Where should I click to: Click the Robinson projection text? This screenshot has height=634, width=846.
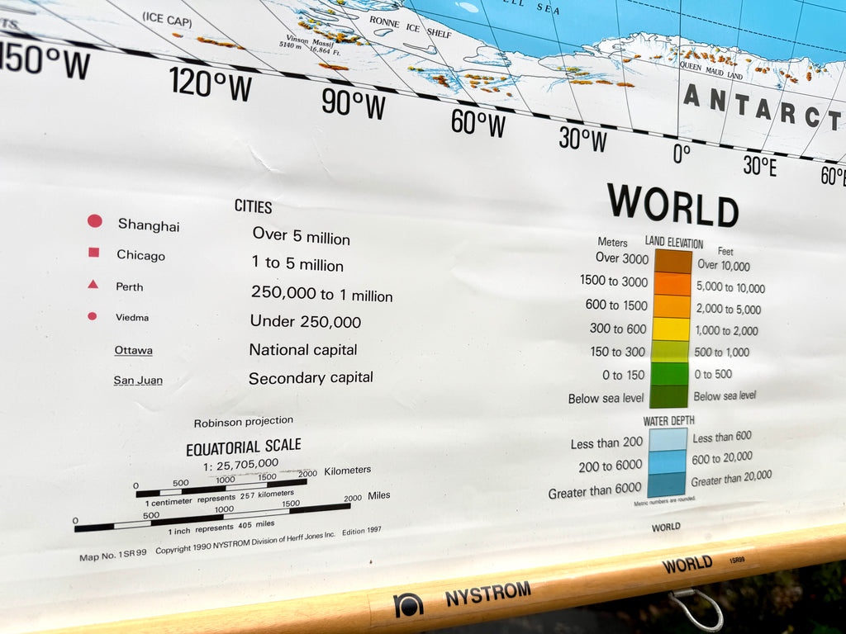tap(244, 422)
